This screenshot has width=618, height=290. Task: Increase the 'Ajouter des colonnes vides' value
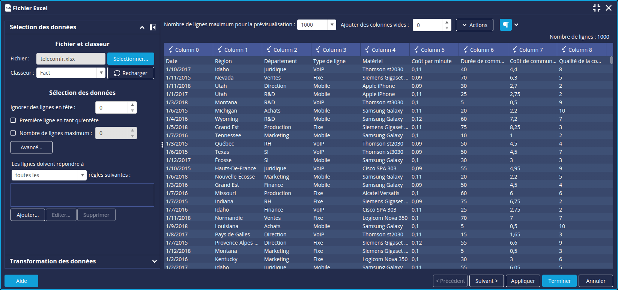coord(447,22)
